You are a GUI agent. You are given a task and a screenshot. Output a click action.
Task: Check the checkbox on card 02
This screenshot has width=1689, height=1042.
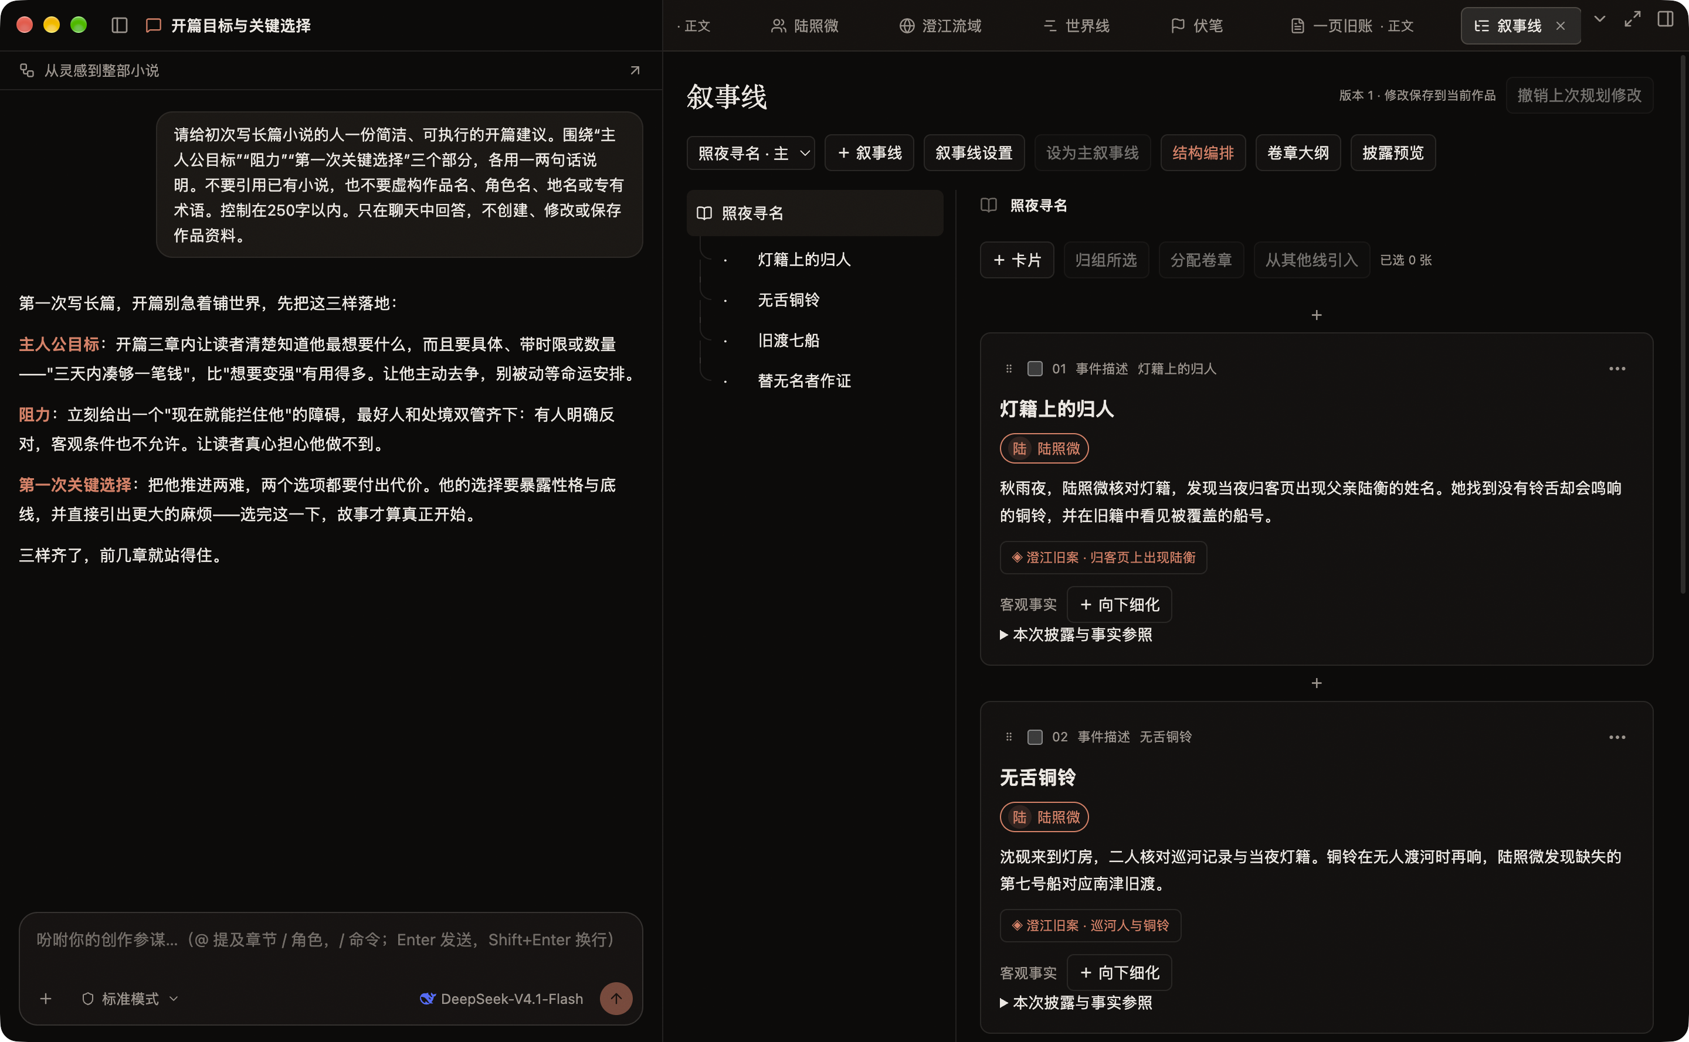pyautogui.click(x=1035, y=737)
